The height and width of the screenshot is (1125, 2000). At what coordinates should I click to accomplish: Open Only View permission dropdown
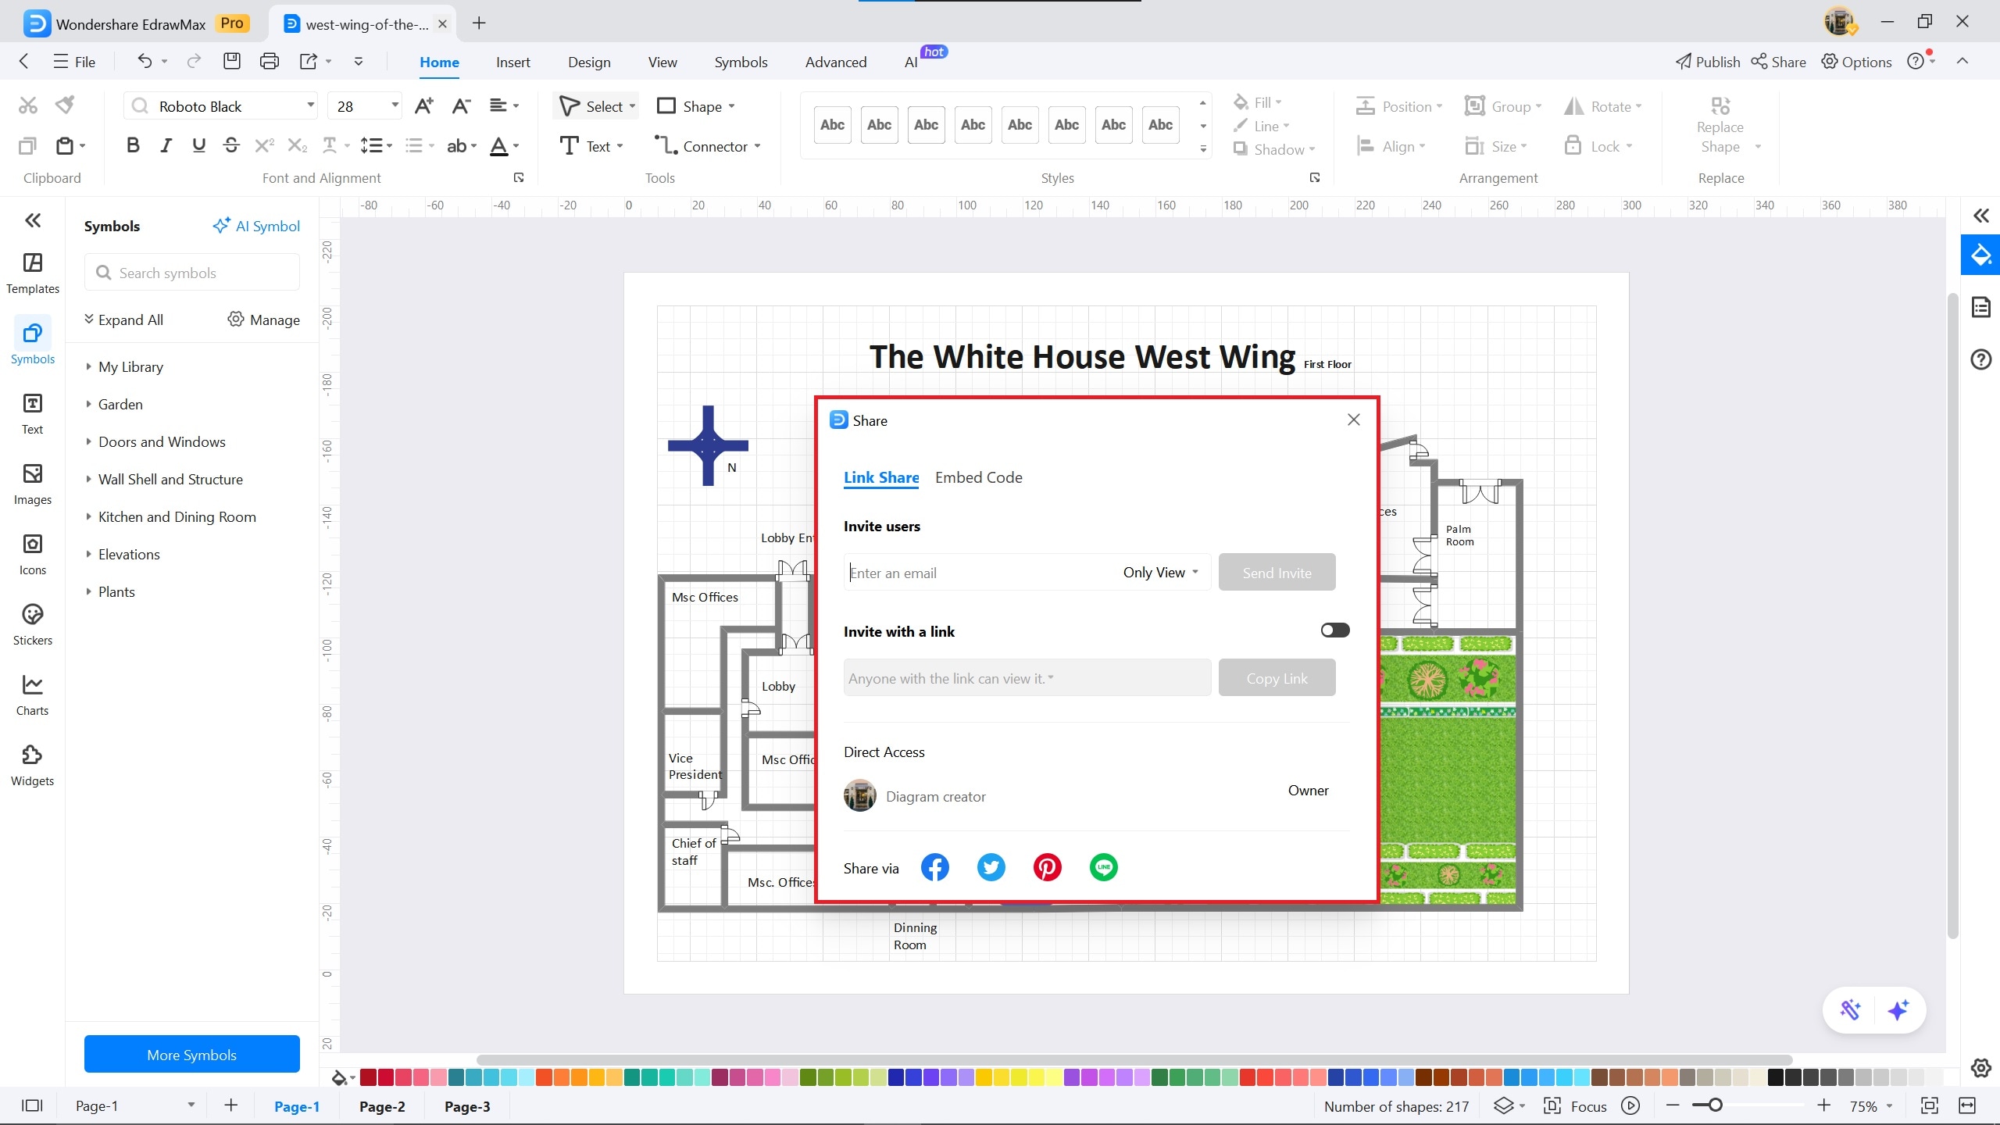(1160, 573)
